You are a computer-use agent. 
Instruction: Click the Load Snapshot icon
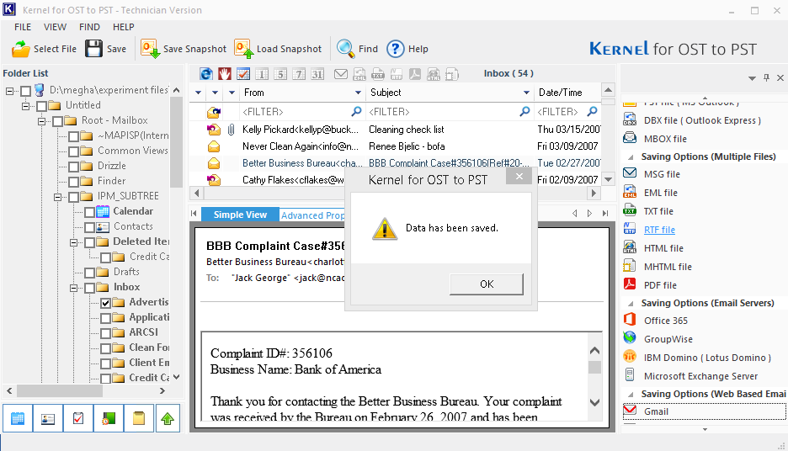(243, 49)
